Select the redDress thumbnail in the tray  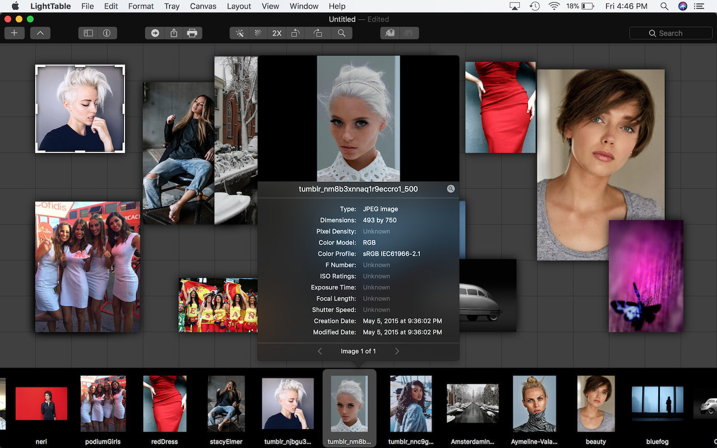pyautogui.click(x=165, y=403)
